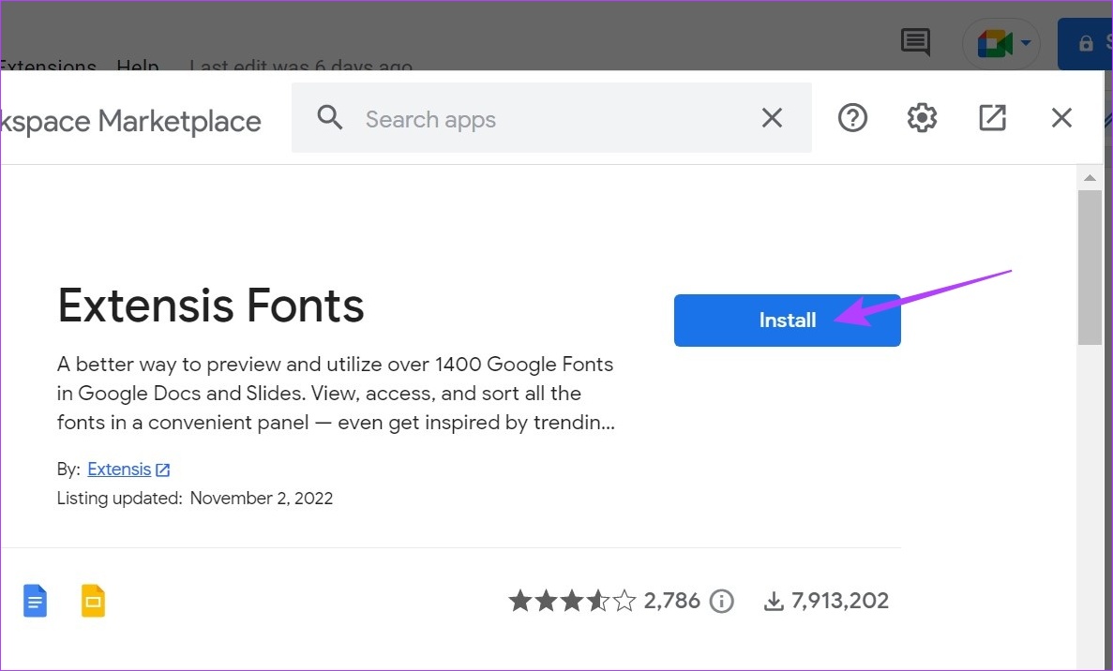
Task: Open the Help menu in Docs
Action: click(x=138, y=66)
